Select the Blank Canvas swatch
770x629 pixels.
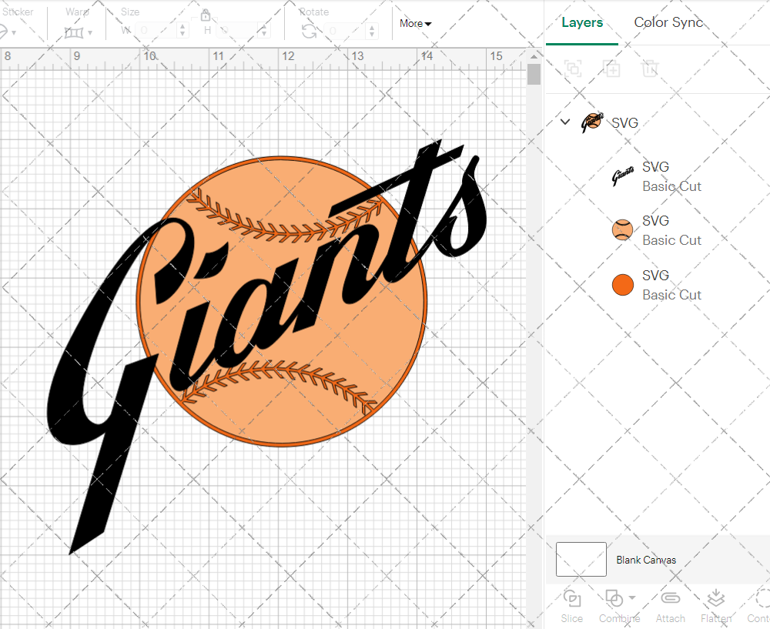[x=581, y=559]
